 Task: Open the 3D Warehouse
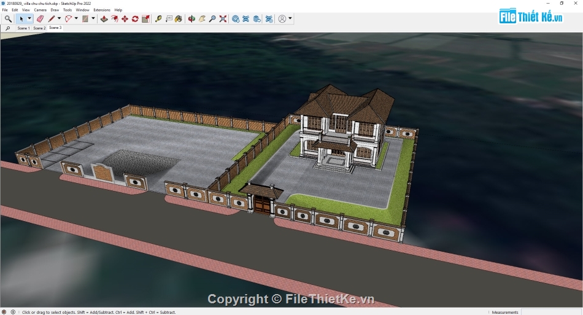(236, 18)
